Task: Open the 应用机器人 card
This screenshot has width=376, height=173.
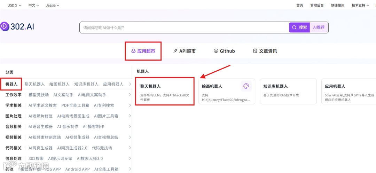Action: [x=349, y=91]
